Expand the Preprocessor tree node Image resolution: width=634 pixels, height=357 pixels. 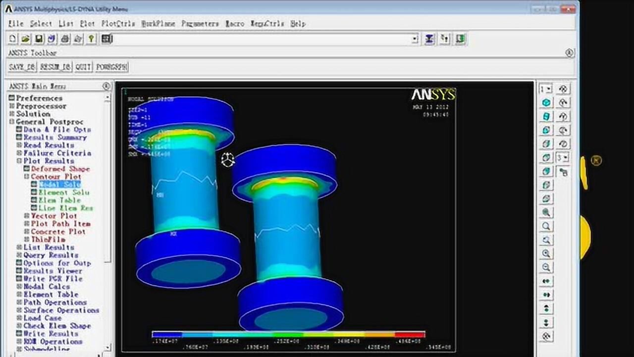(x=12, y=106)
